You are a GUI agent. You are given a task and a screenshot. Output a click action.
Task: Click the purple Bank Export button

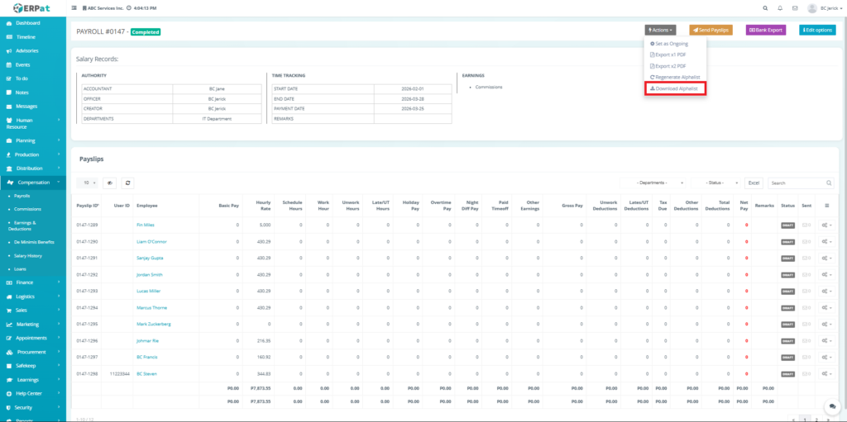[x=765, y=30]
